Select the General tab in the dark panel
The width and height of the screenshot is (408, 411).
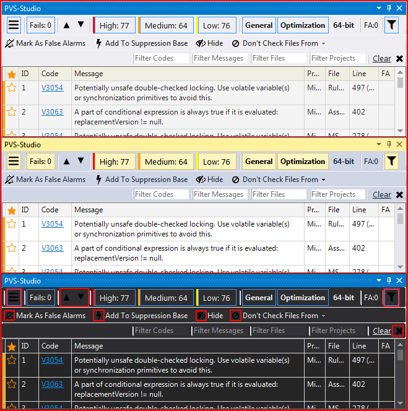tap(258, 298)
